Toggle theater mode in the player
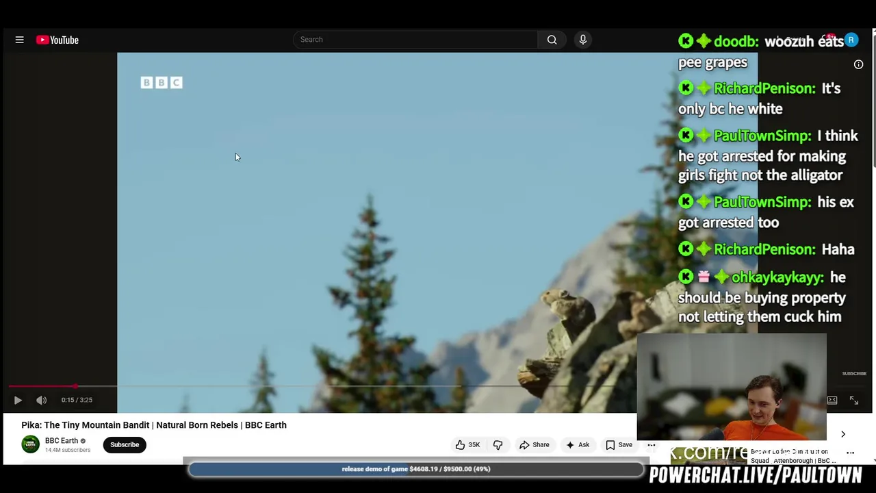The width and height of the screenshot is (876, 493). coord(832,400)
